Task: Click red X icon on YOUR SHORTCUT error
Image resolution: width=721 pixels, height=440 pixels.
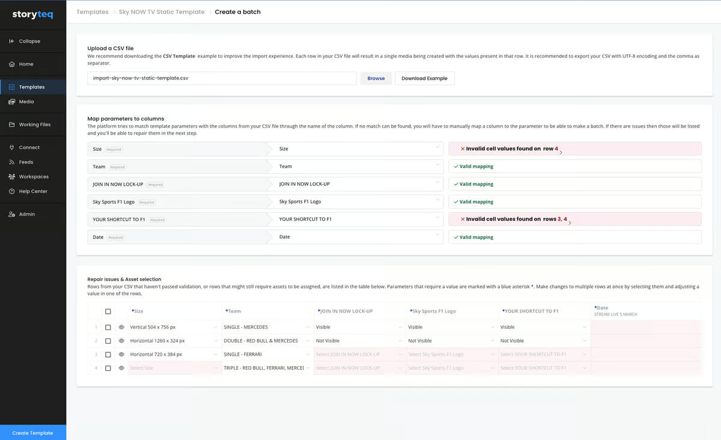Action: click(463, 219)
